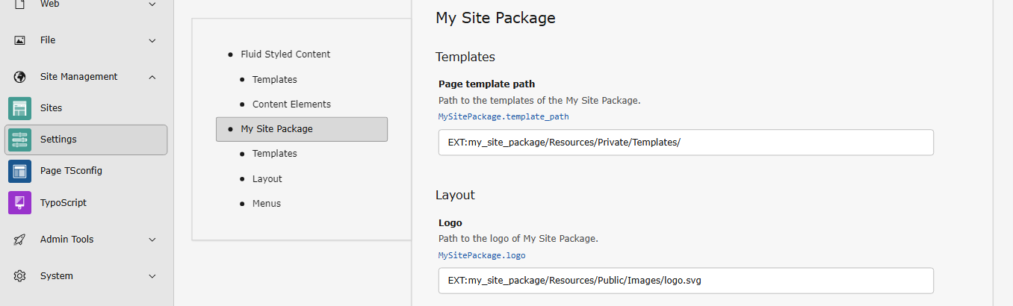Expand the Web module group chevron
Image resolution: width=1013 pixels, height=306 pixels.
click(x=152, y=4)
